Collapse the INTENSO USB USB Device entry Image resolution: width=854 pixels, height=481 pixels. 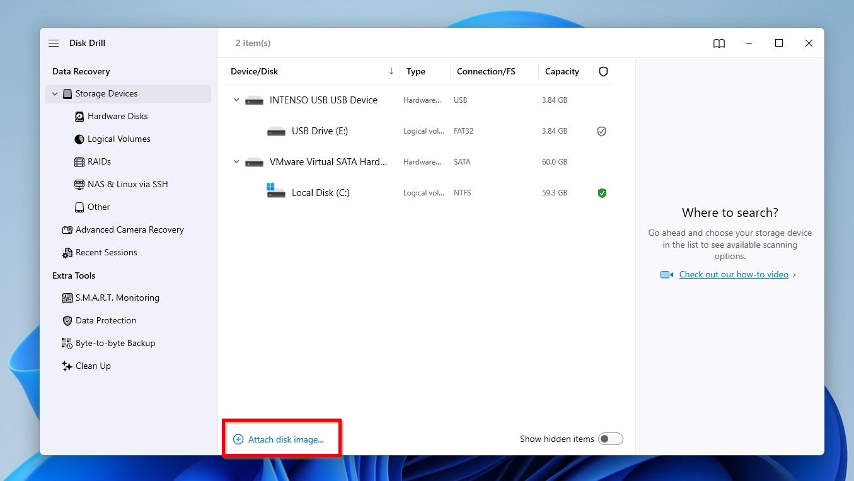click(236, 100)
